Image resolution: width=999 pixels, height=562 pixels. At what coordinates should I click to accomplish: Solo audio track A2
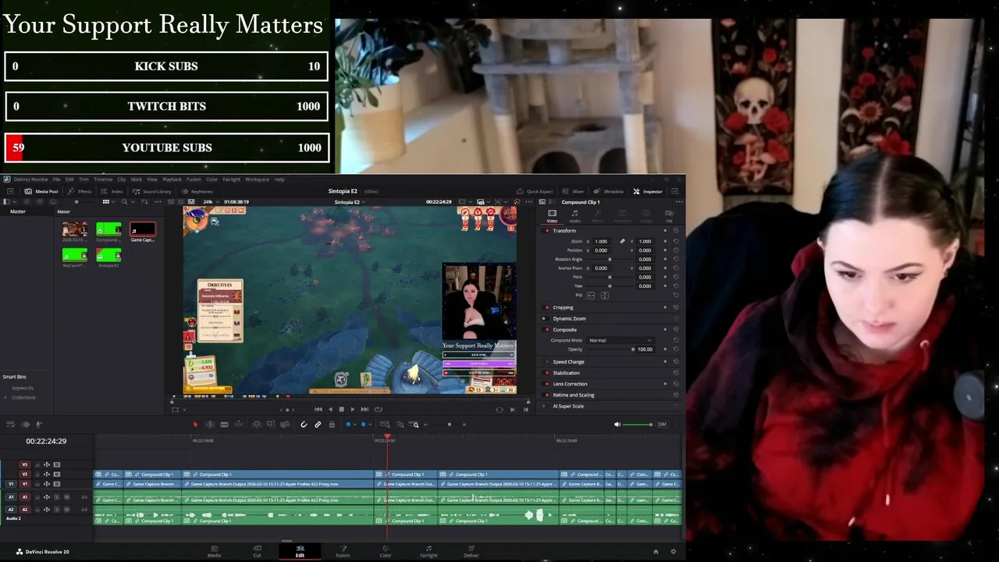click(56, 510)
